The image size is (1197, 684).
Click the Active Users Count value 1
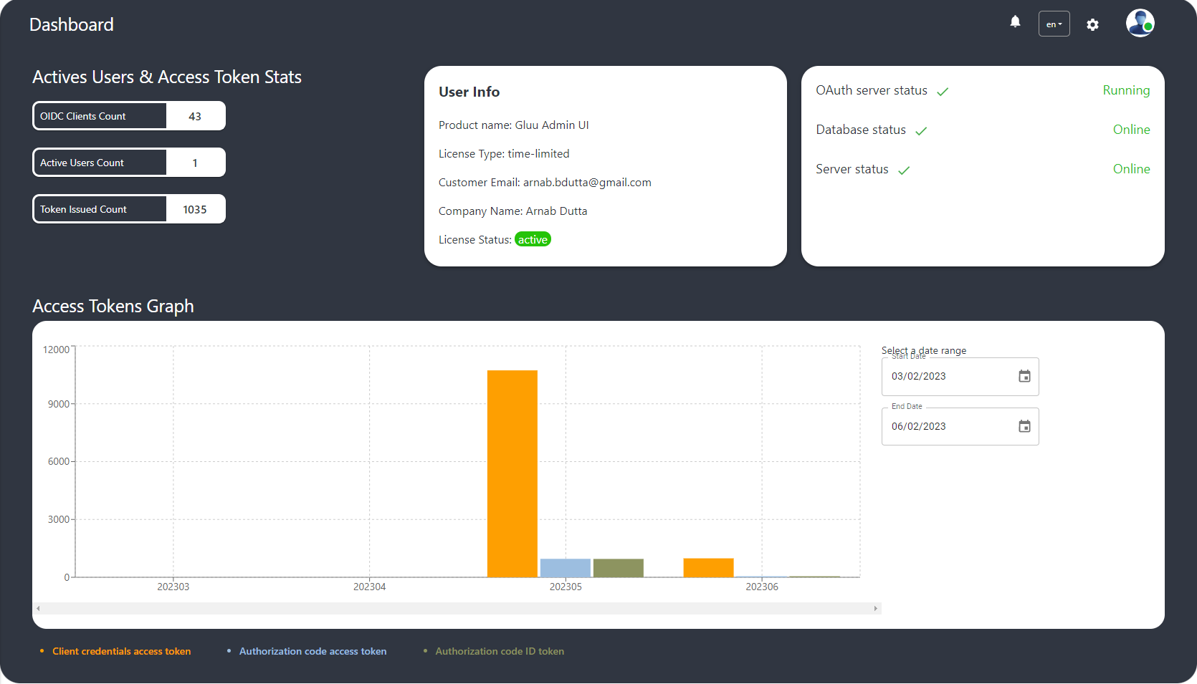pos(195,163)
